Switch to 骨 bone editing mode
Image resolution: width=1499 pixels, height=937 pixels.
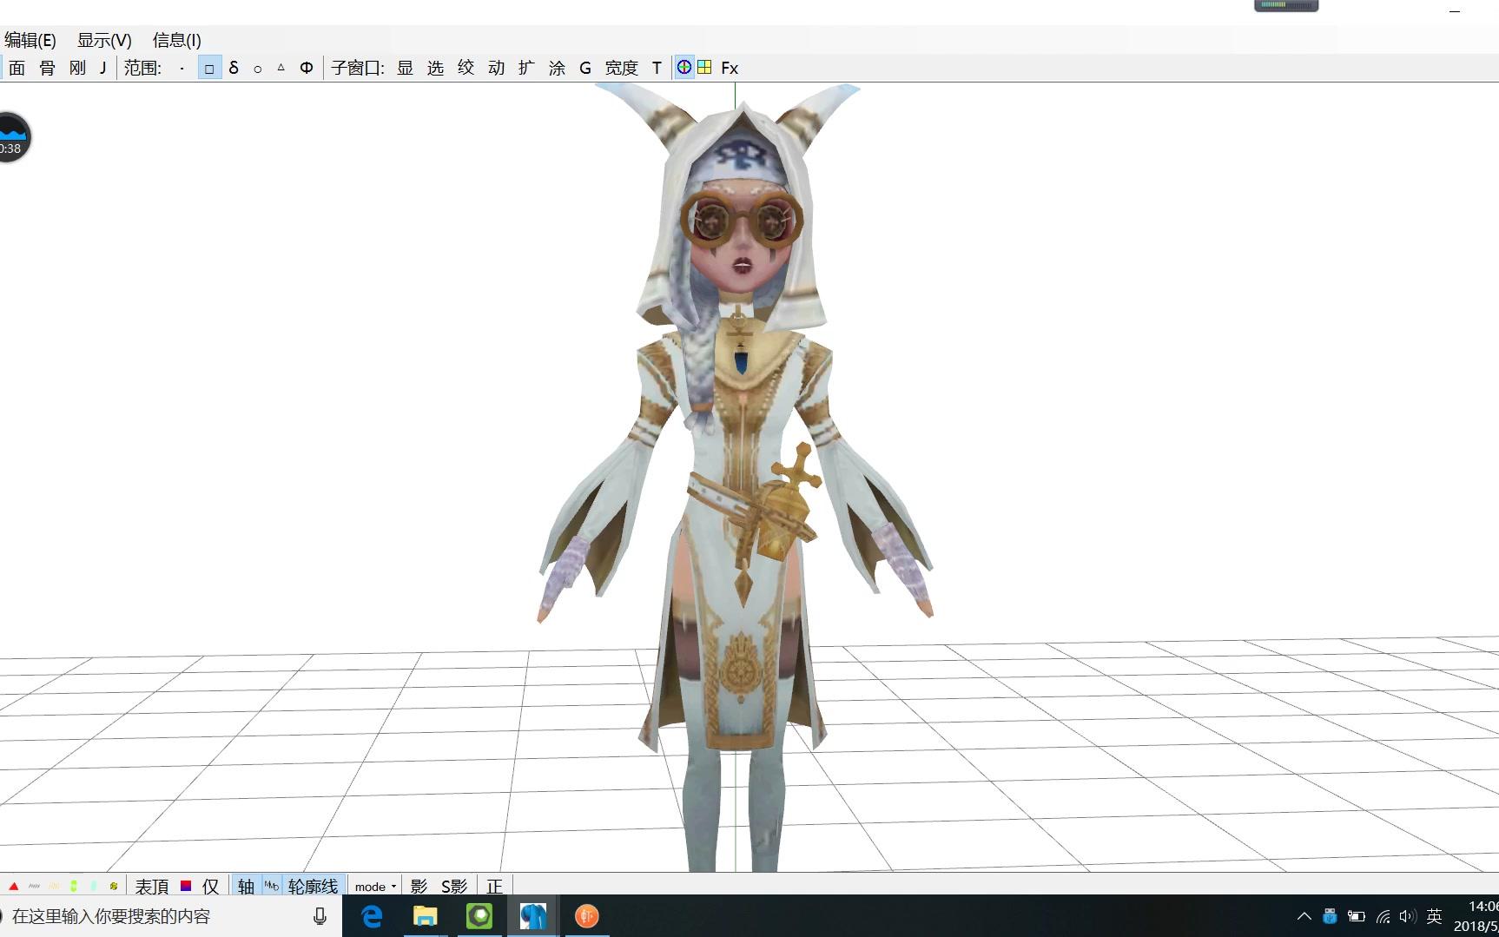[45, 67]
